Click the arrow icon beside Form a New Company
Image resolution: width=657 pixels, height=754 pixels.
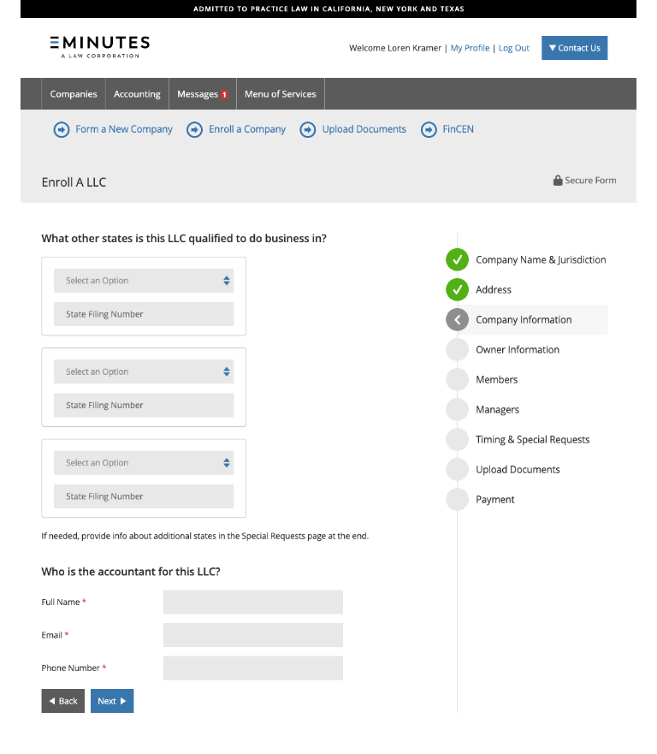tap(61, 129)
